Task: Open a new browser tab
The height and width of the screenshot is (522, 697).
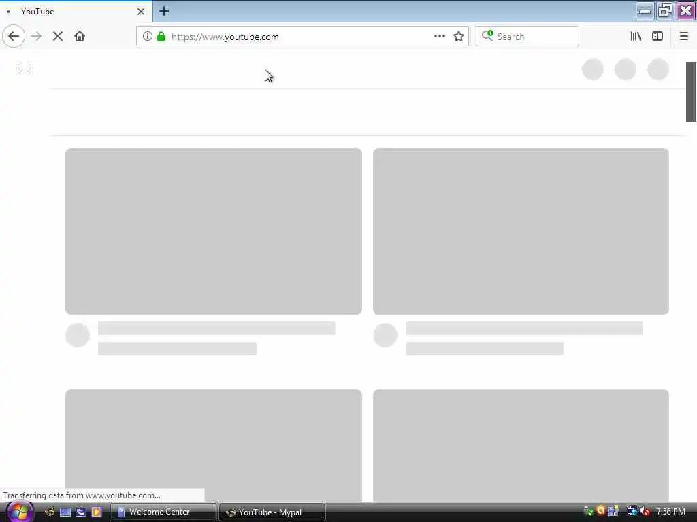Action: tap(164, 11)
